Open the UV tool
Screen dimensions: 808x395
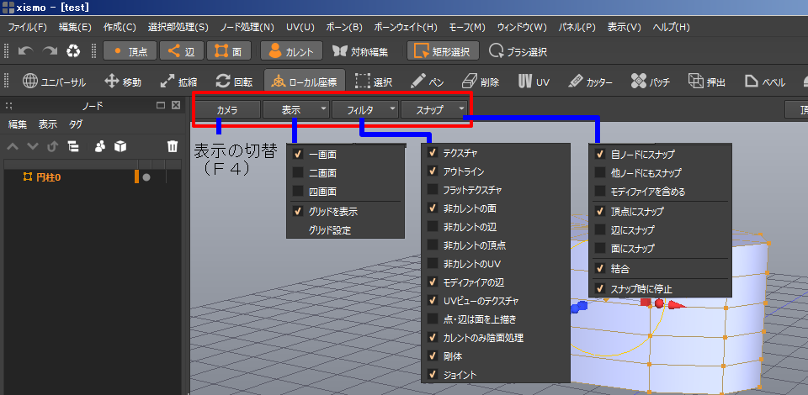(x=534, y=82)
